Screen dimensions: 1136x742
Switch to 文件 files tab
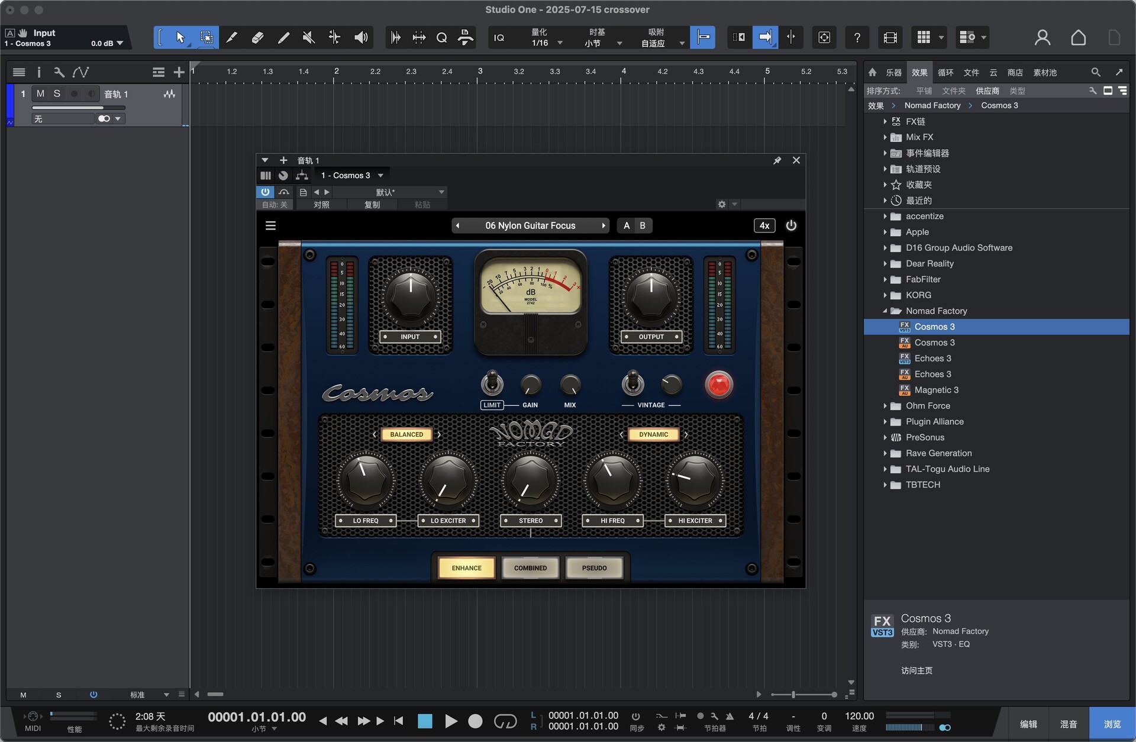(971, 72)
